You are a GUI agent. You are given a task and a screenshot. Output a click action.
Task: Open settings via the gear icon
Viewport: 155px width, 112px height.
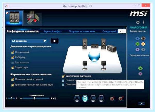coord(138,22)
